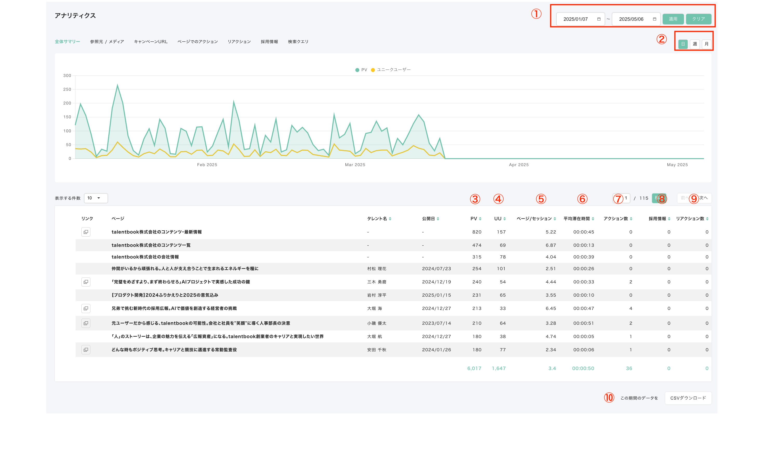The image size is (764, 461).
Task: Click link icon for talentbook最新情報 row
Action: 86,232
